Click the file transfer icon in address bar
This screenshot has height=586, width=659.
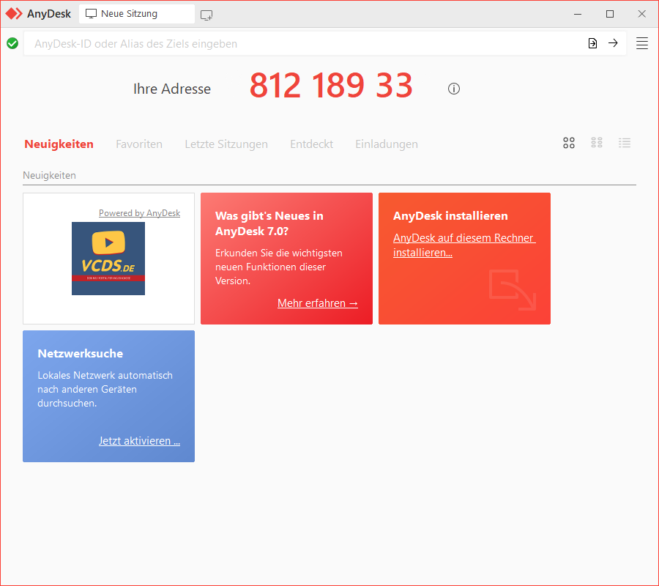tap(592, 43)
